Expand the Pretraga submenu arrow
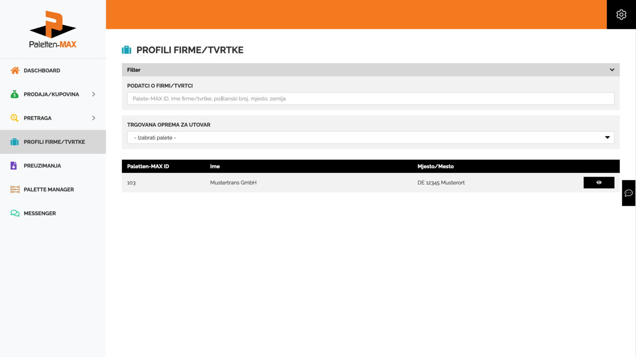This screenshot has width=636, height=357. pos(94,118)
